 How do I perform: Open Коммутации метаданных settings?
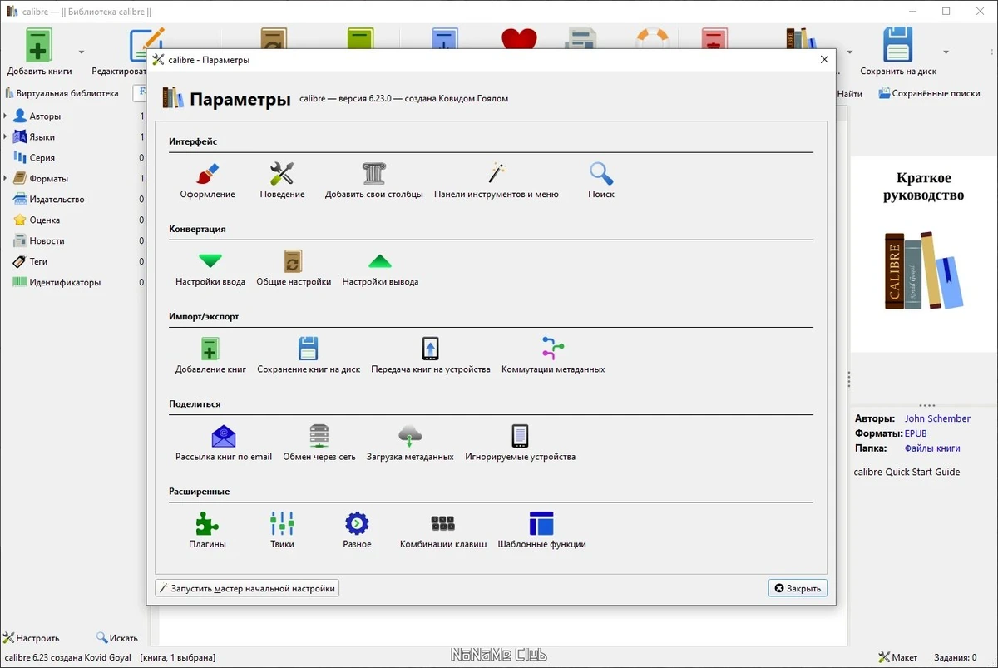553,355
